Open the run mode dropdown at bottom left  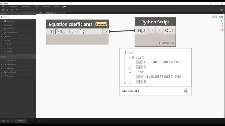13,121
